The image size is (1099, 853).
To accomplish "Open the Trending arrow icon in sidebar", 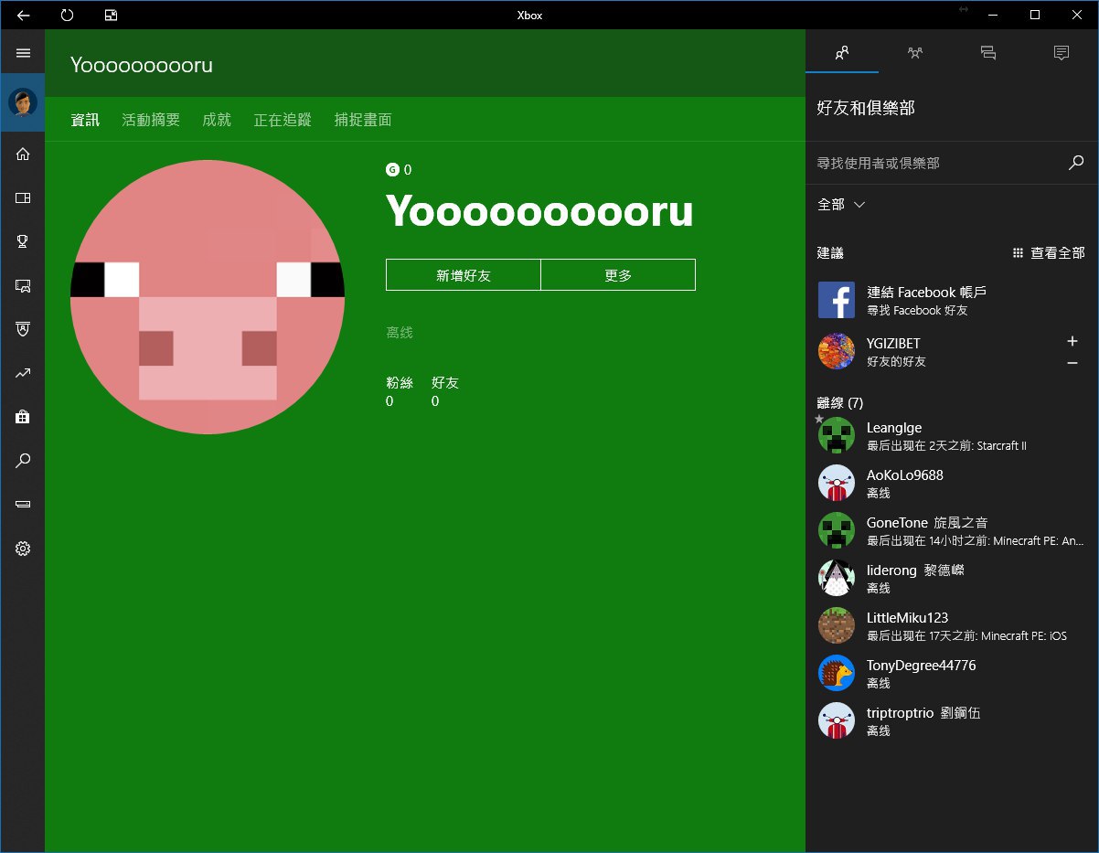I will coord(23,373).
